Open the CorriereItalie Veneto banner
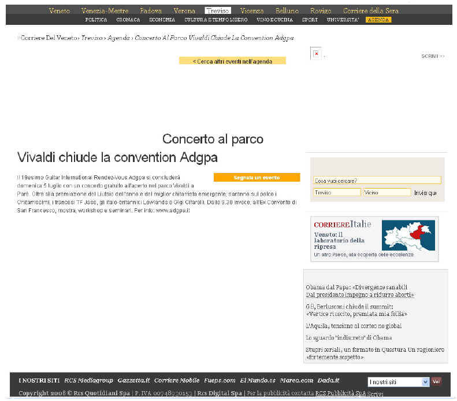 374,239
